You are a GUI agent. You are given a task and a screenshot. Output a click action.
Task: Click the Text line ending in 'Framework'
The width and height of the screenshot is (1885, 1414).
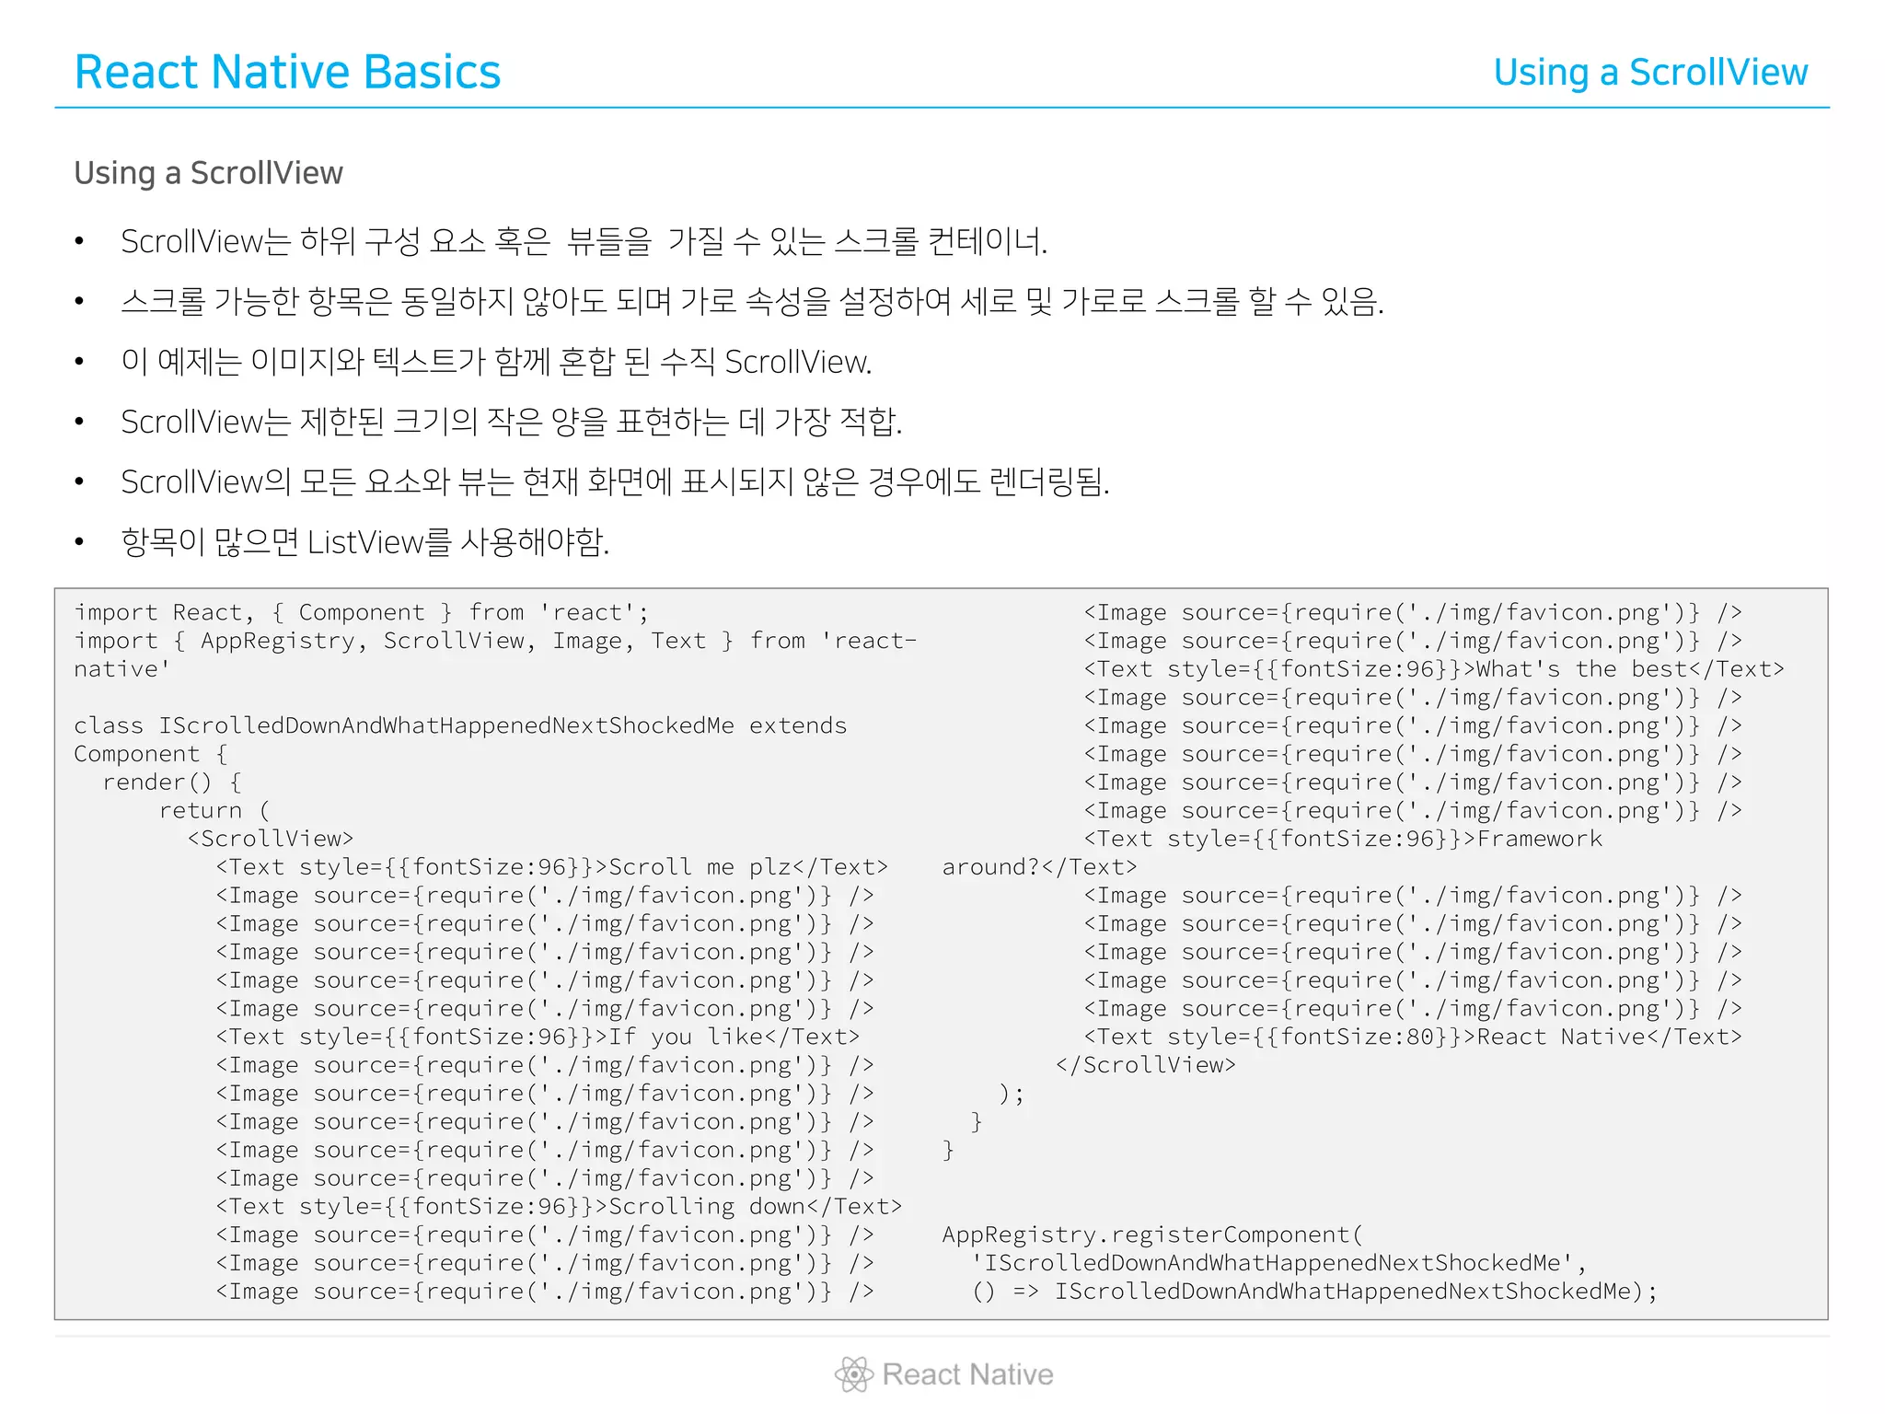coord(1343,839)
